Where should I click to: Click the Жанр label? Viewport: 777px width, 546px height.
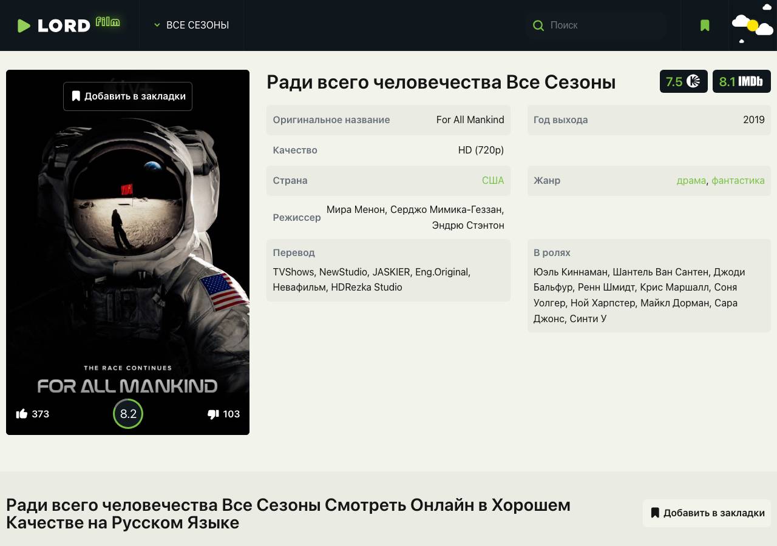(x=547, y=180)
